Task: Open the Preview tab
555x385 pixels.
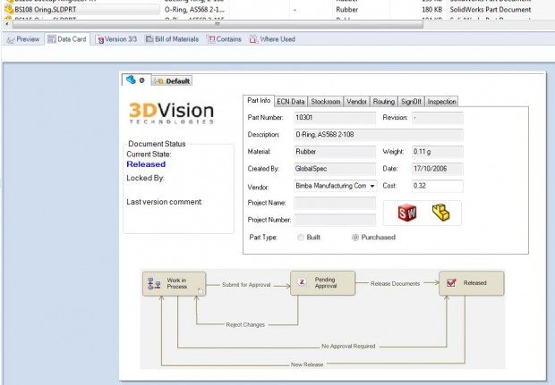Action: [x=23, y=39]
